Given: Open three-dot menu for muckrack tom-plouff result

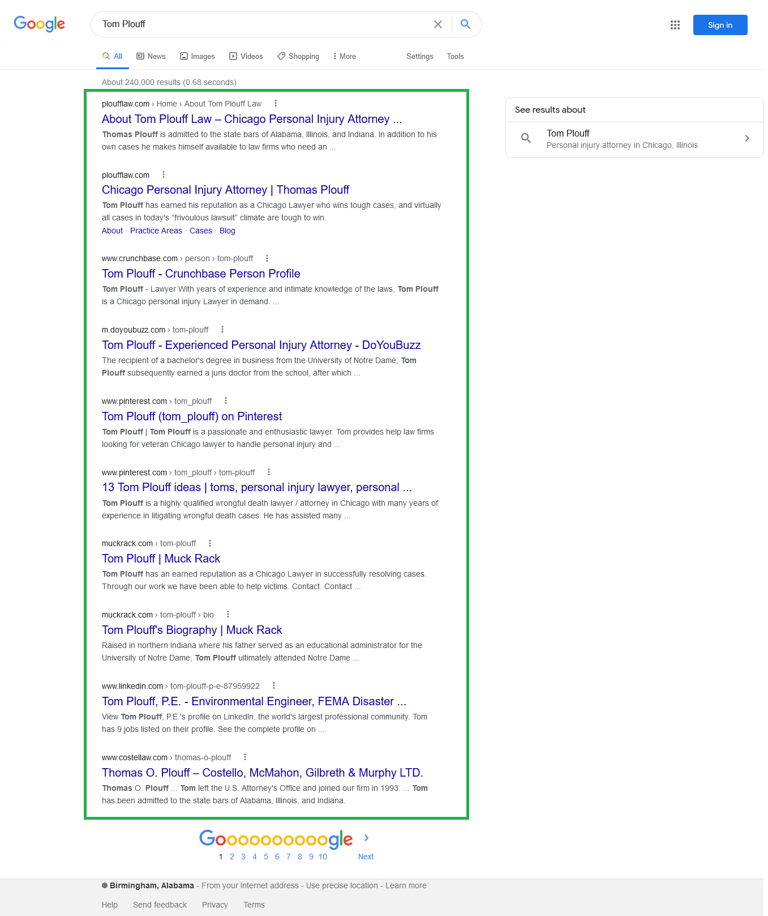Looking at the screenshot, I should click(x=210, y=543).
